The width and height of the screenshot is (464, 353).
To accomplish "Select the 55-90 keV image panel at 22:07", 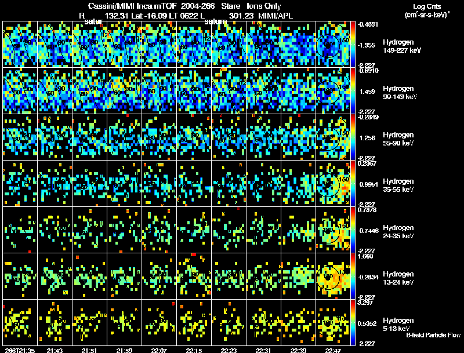I will pos(159,137).
